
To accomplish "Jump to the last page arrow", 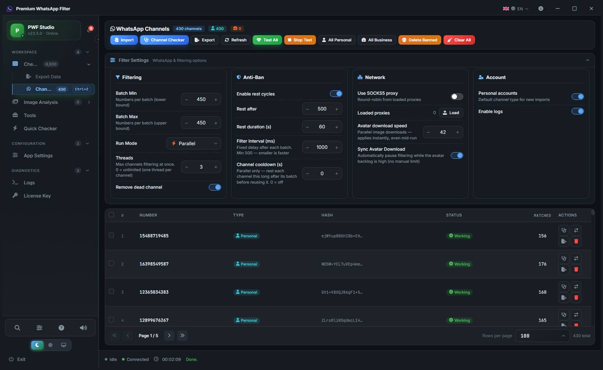I will [182, 336].
